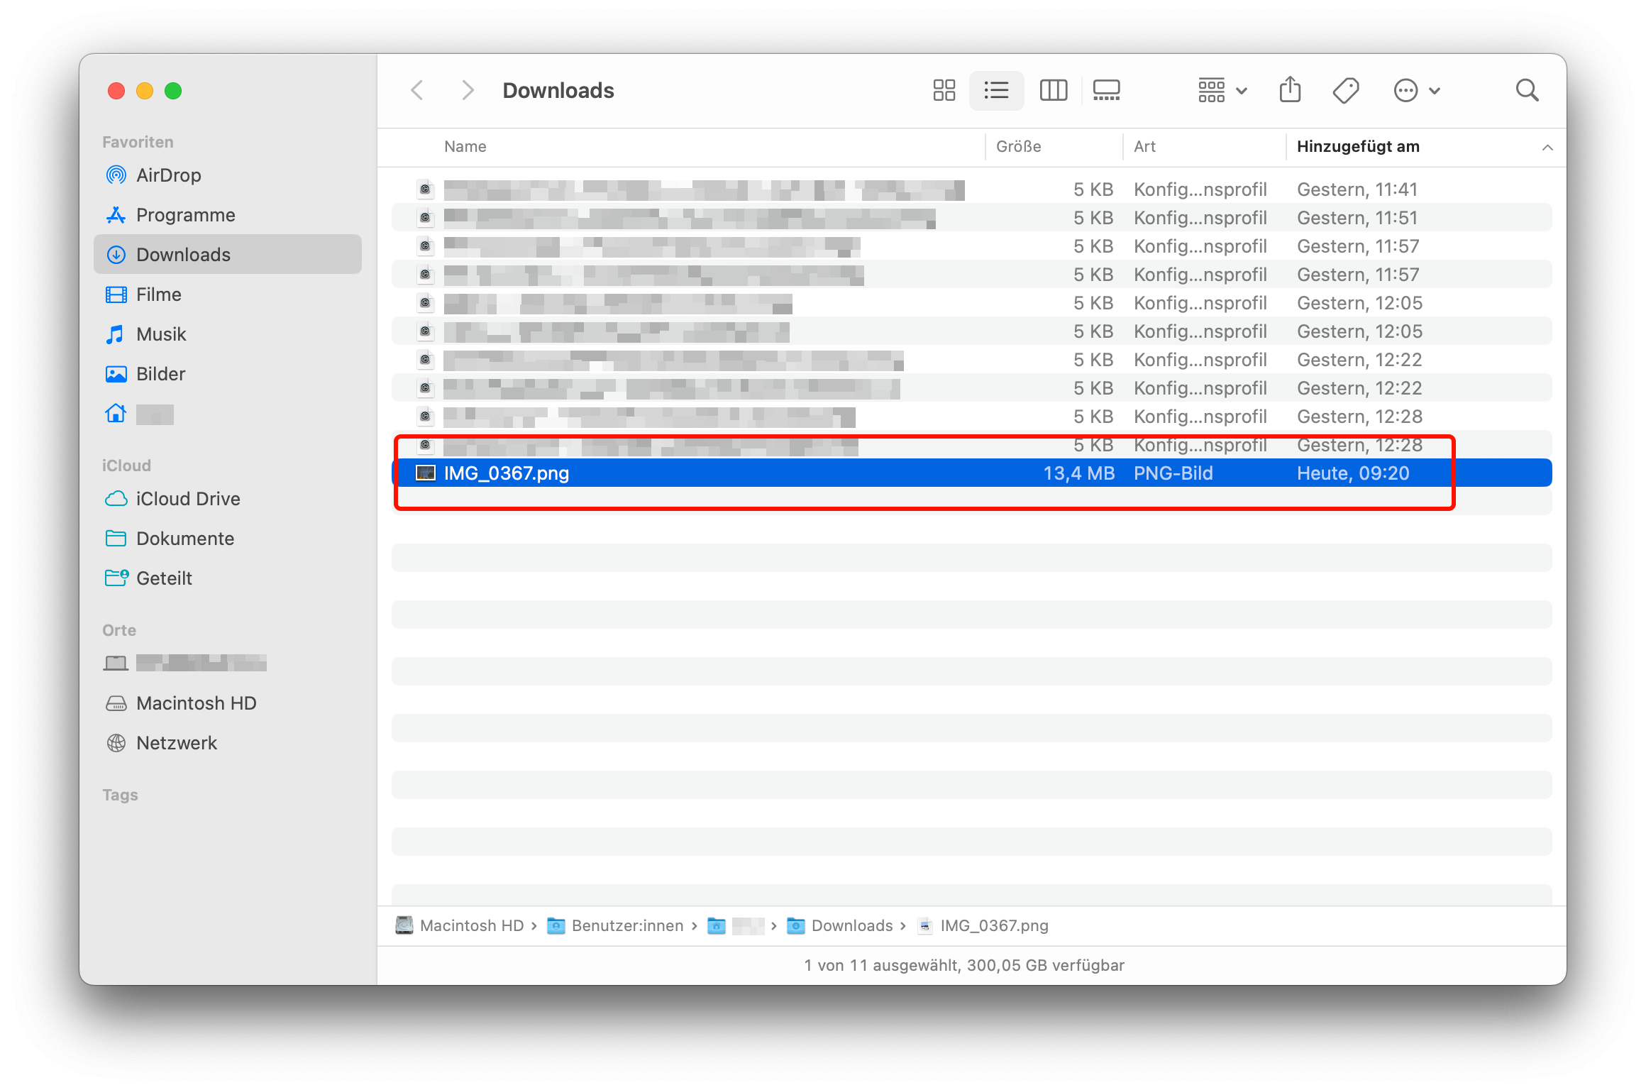Click the Share icon in toolbar
The width and height of the screenshot is (1646, 1090).
click(x=1290, y=90)
